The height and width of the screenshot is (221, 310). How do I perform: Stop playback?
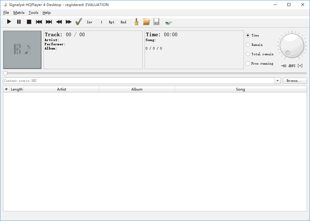point(29,21)
